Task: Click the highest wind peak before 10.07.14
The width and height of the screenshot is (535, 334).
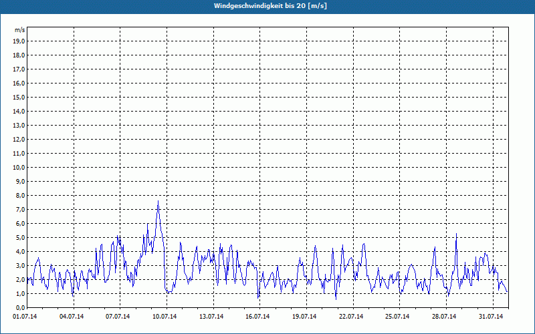Action: 158,201
